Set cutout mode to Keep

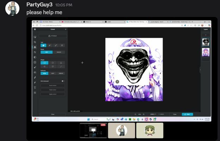point(47,52)
